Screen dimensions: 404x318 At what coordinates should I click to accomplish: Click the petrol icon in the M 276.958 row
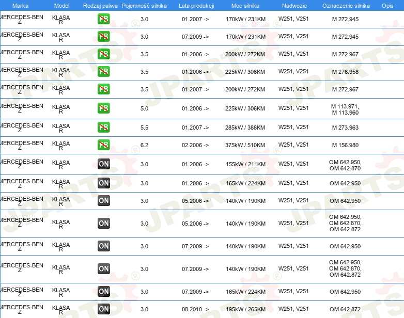click(103, 71)
